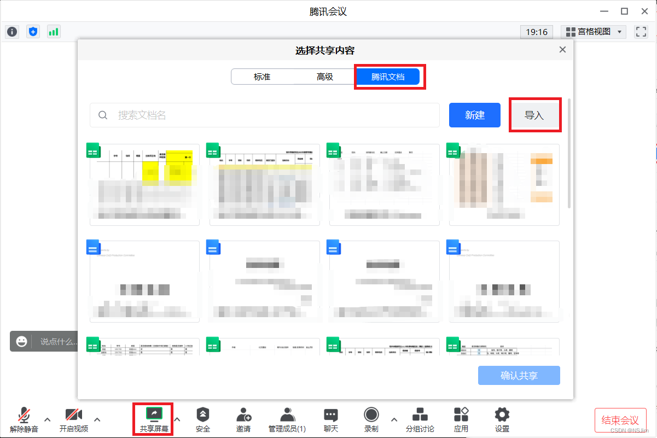Viewport: 657px width, 438px height.
Task: Select first spreadsheet thumbnail with yellow cells
Action: pos(144,185)
